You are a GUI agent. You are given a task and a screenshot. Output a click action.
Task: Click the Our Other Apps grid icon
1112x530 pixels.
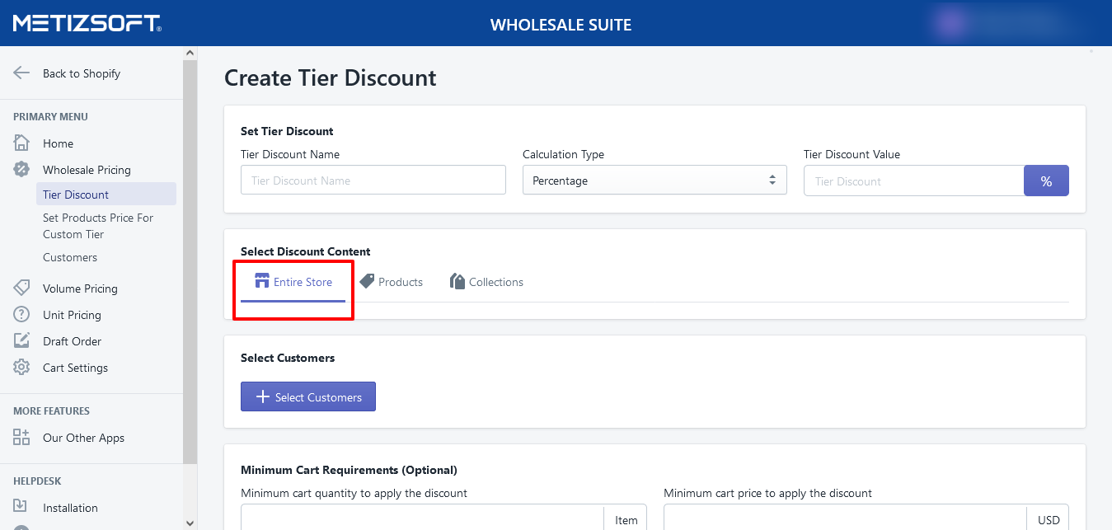coord(22,438)
